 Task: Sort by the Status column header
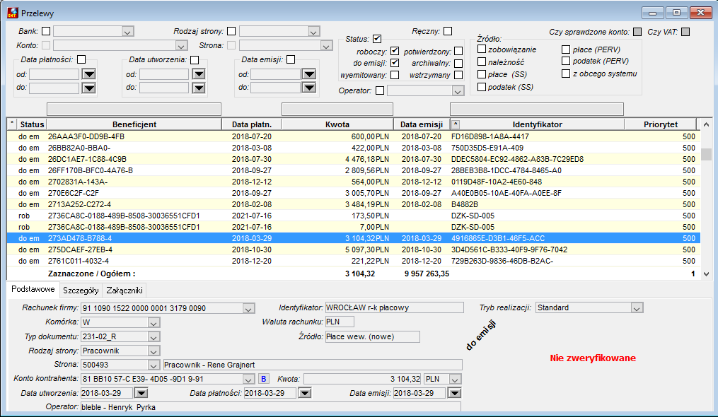[x=32, y=124]
